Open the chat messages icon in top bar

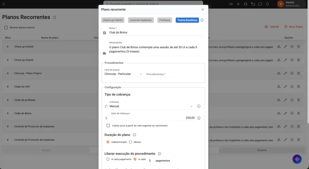click(260, 4)
